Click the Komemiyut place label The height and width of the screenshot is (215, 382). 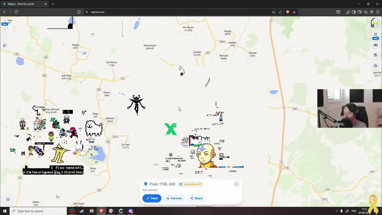[x=150, y=47]
